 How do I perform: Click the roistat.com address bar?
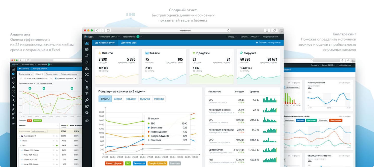[185, 30]
